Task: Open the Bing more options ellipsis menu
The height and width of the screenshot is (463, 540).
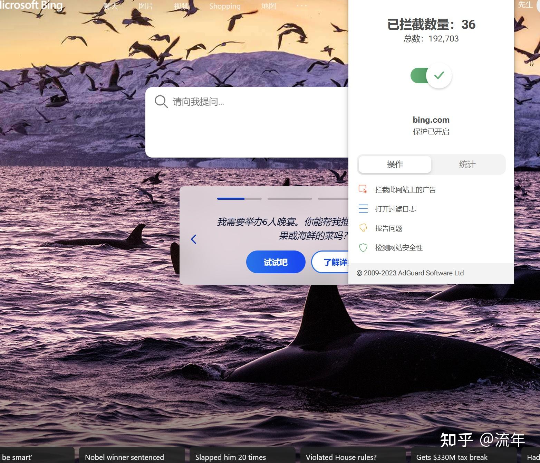Action: pos(301,6)
